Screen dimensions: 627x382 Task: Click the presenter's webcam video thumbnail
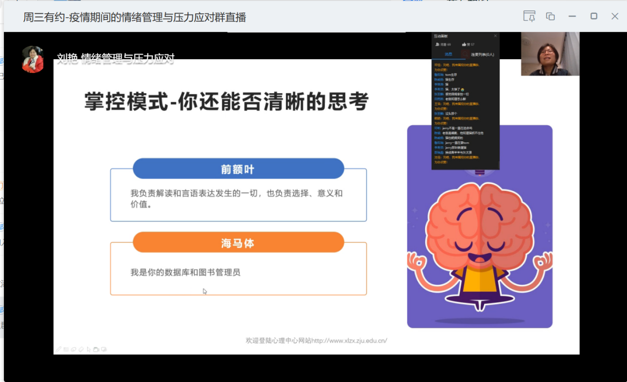(x=550, y=54)
